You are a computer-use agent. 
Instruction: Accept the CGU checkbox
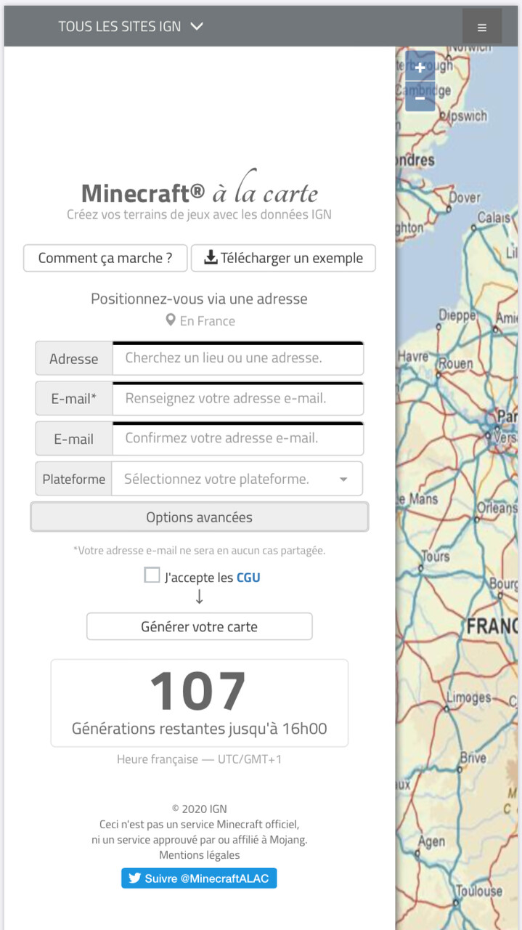point(152,576)
